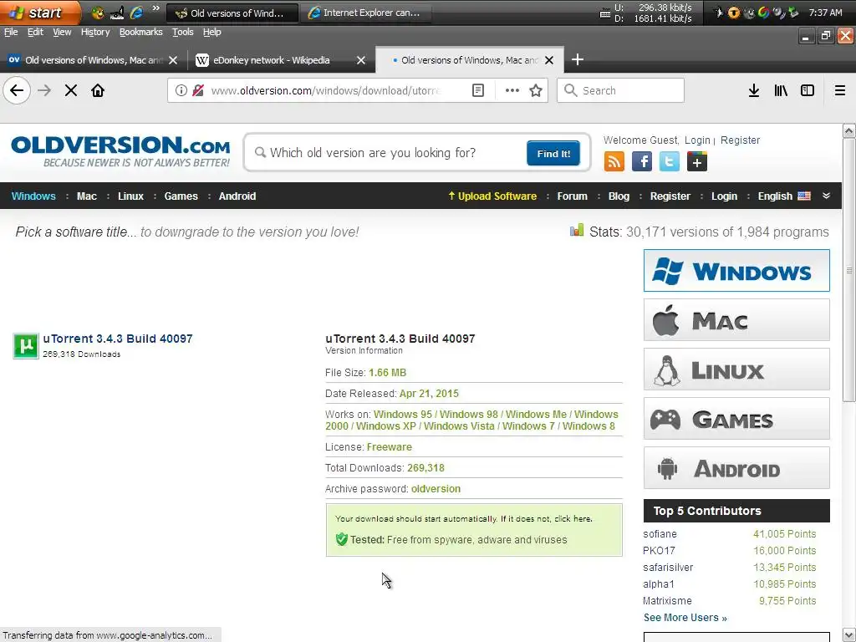Open page actions three-dot menu

tap(512, 90)
